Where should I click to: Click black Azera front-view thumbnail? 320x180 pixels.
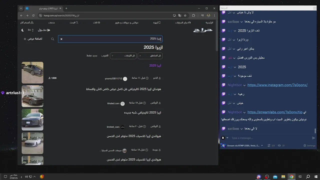(32, 120)
